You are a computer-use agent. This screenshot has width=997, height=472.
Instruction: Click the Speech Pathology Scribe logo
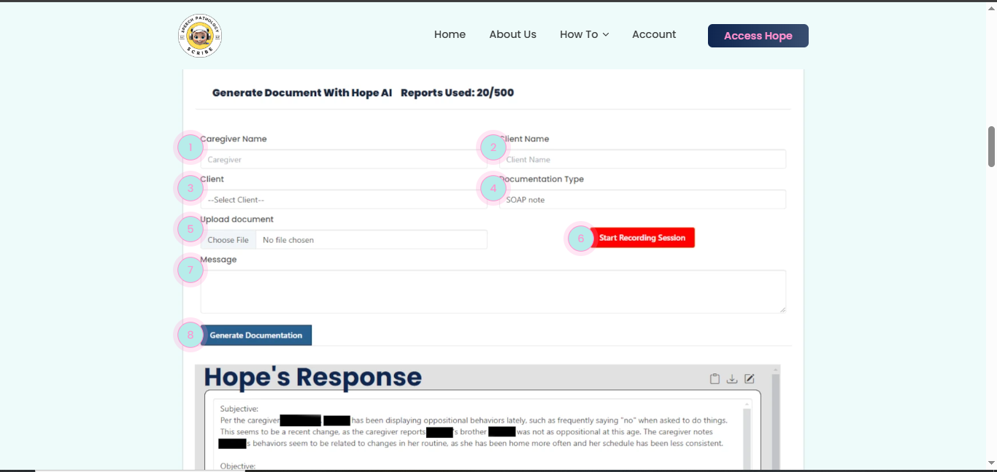point(200,36)
